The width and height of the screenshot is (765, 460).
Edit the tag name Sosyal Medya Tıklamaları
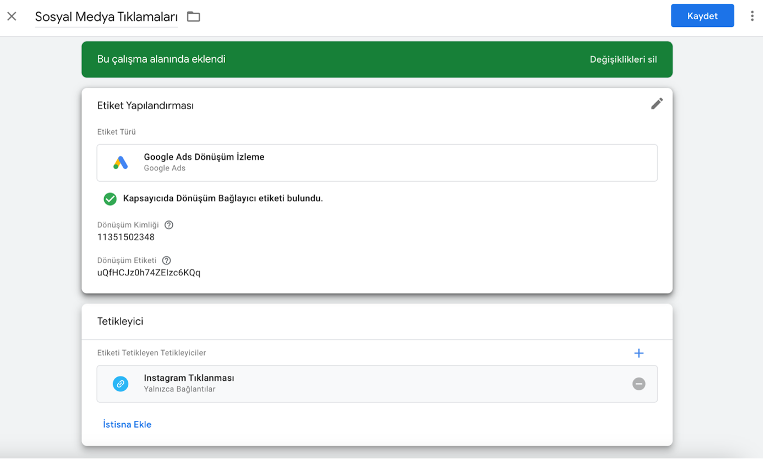coord(106,17)
